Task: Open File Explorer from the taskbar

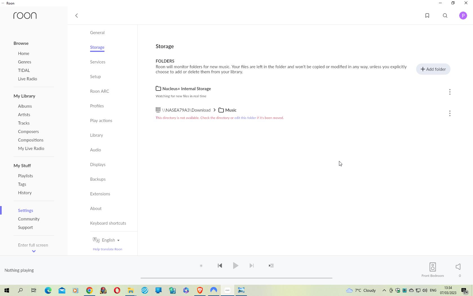Action: coord(131,290)
